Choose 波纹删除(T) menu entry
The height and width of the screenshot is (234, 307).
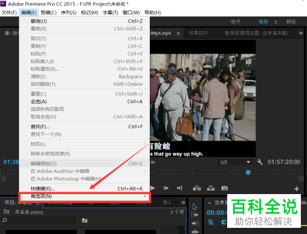[85, 84]
